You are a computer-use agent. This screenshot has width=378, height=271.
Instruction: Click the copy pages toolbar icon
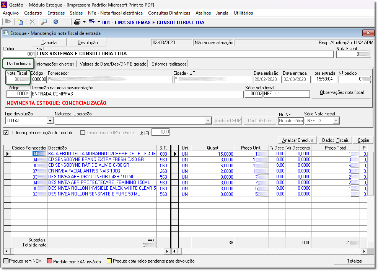(8, 22)
